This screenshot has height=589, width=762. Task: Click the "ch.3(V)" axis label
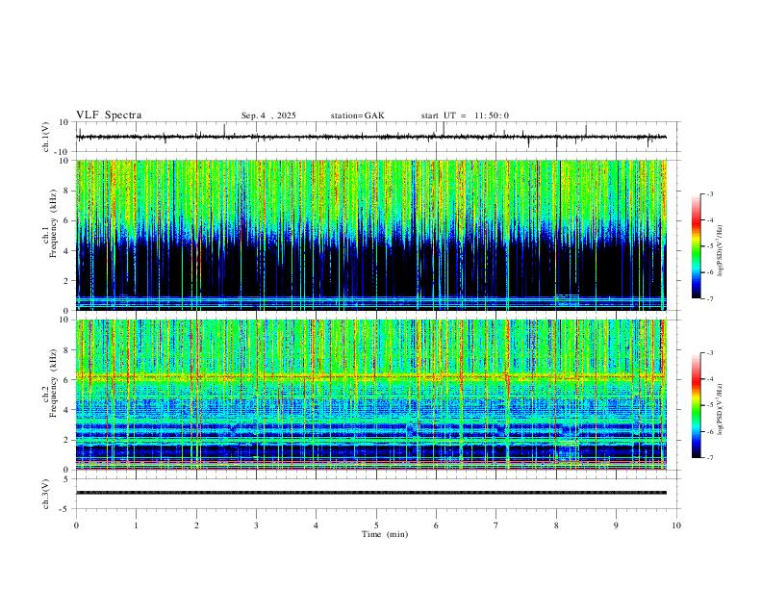tap(46, 495)
